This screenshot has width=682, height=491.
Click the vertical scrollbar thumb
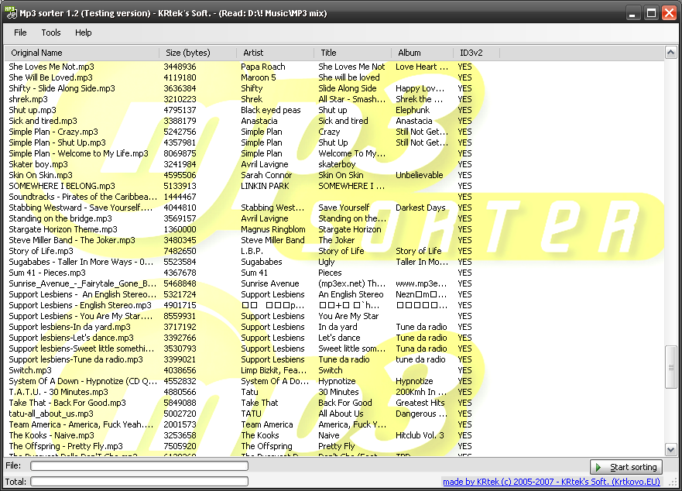(670, 367)
